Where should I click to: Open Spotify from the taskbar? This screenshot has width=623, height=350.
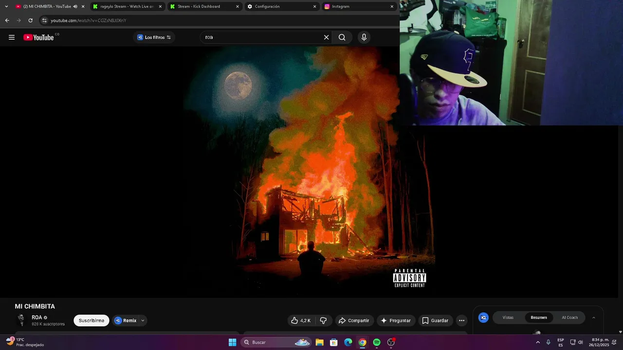[377, 342]
